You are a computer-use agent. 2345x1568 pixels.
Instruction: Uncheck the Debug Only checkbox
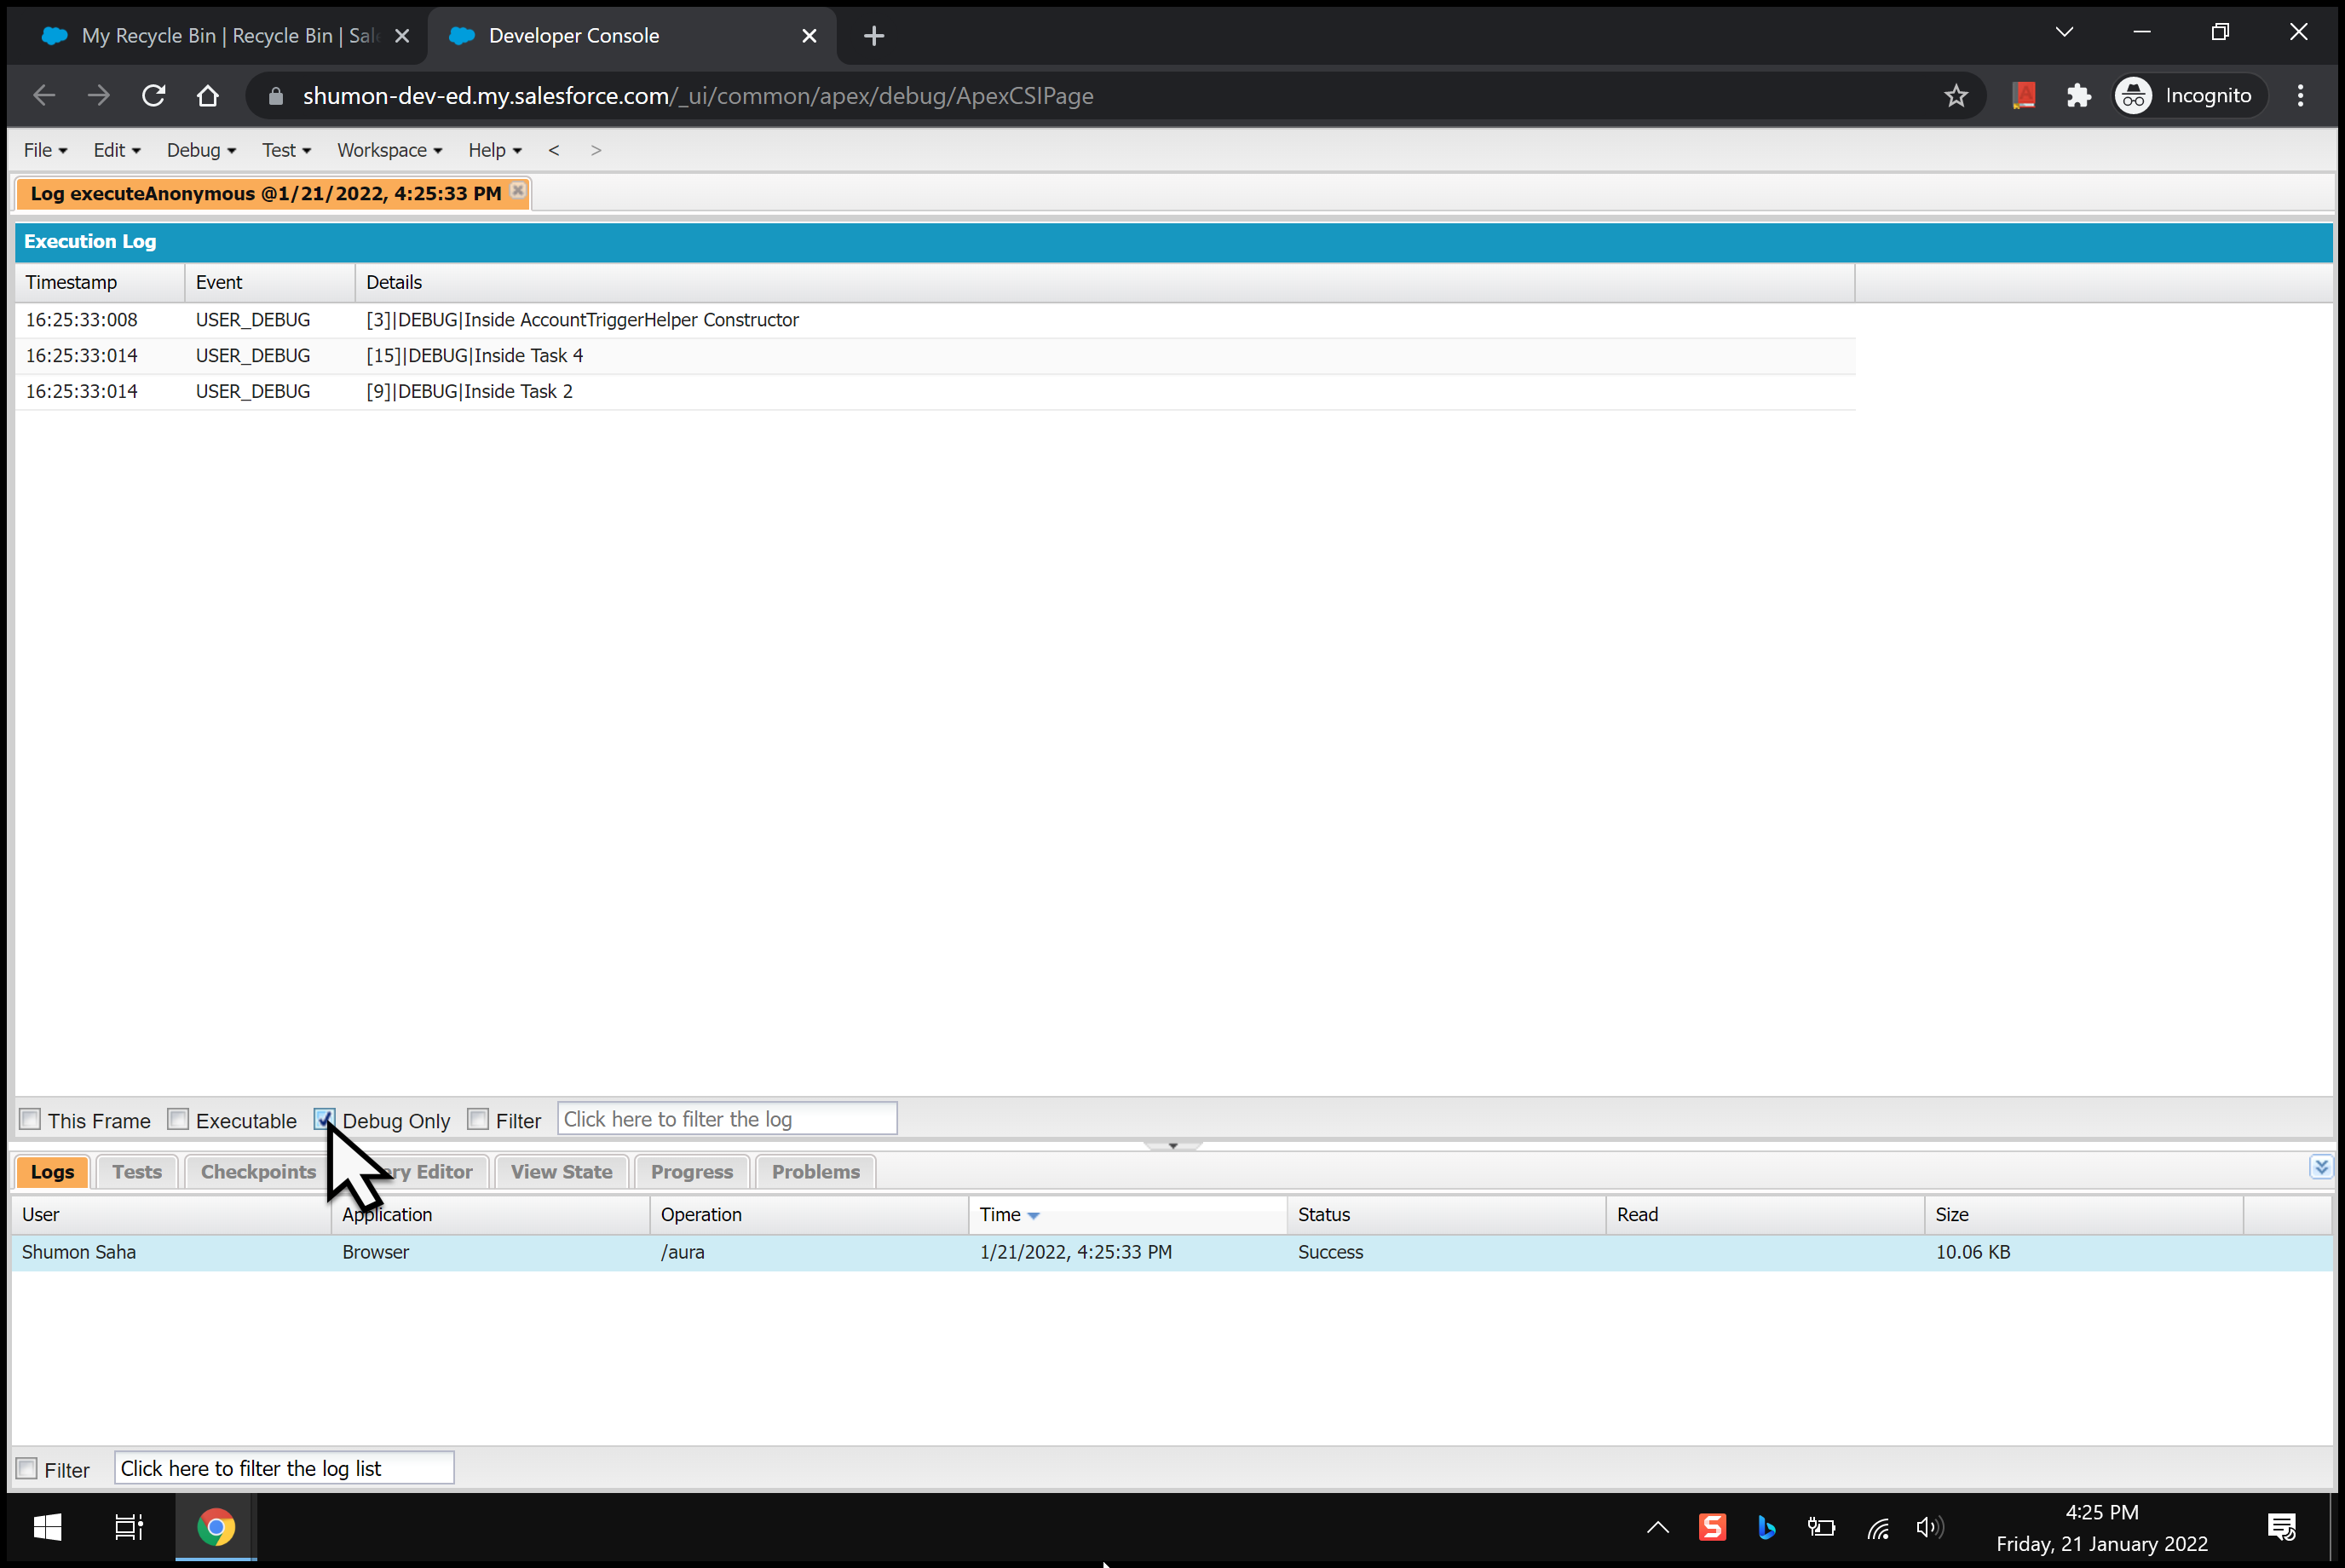click(x=324, y=1119)
